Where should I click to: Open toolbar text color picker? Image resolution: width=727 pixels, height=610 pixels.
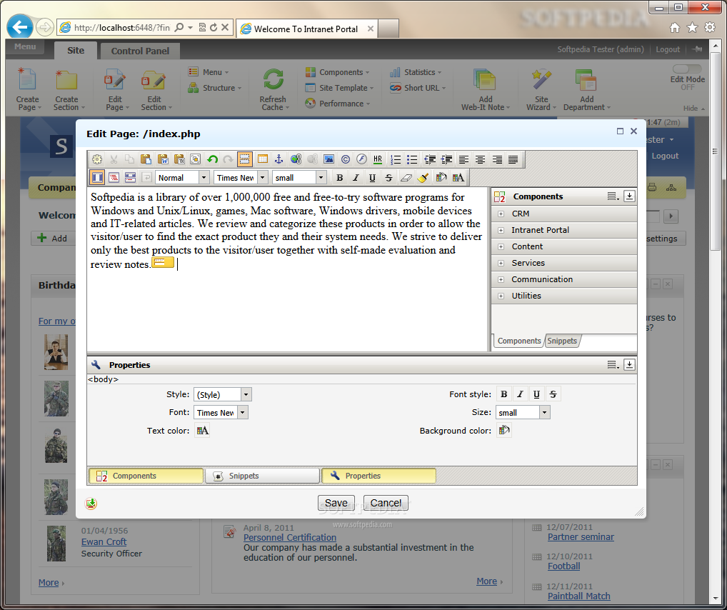coord(458,177)
